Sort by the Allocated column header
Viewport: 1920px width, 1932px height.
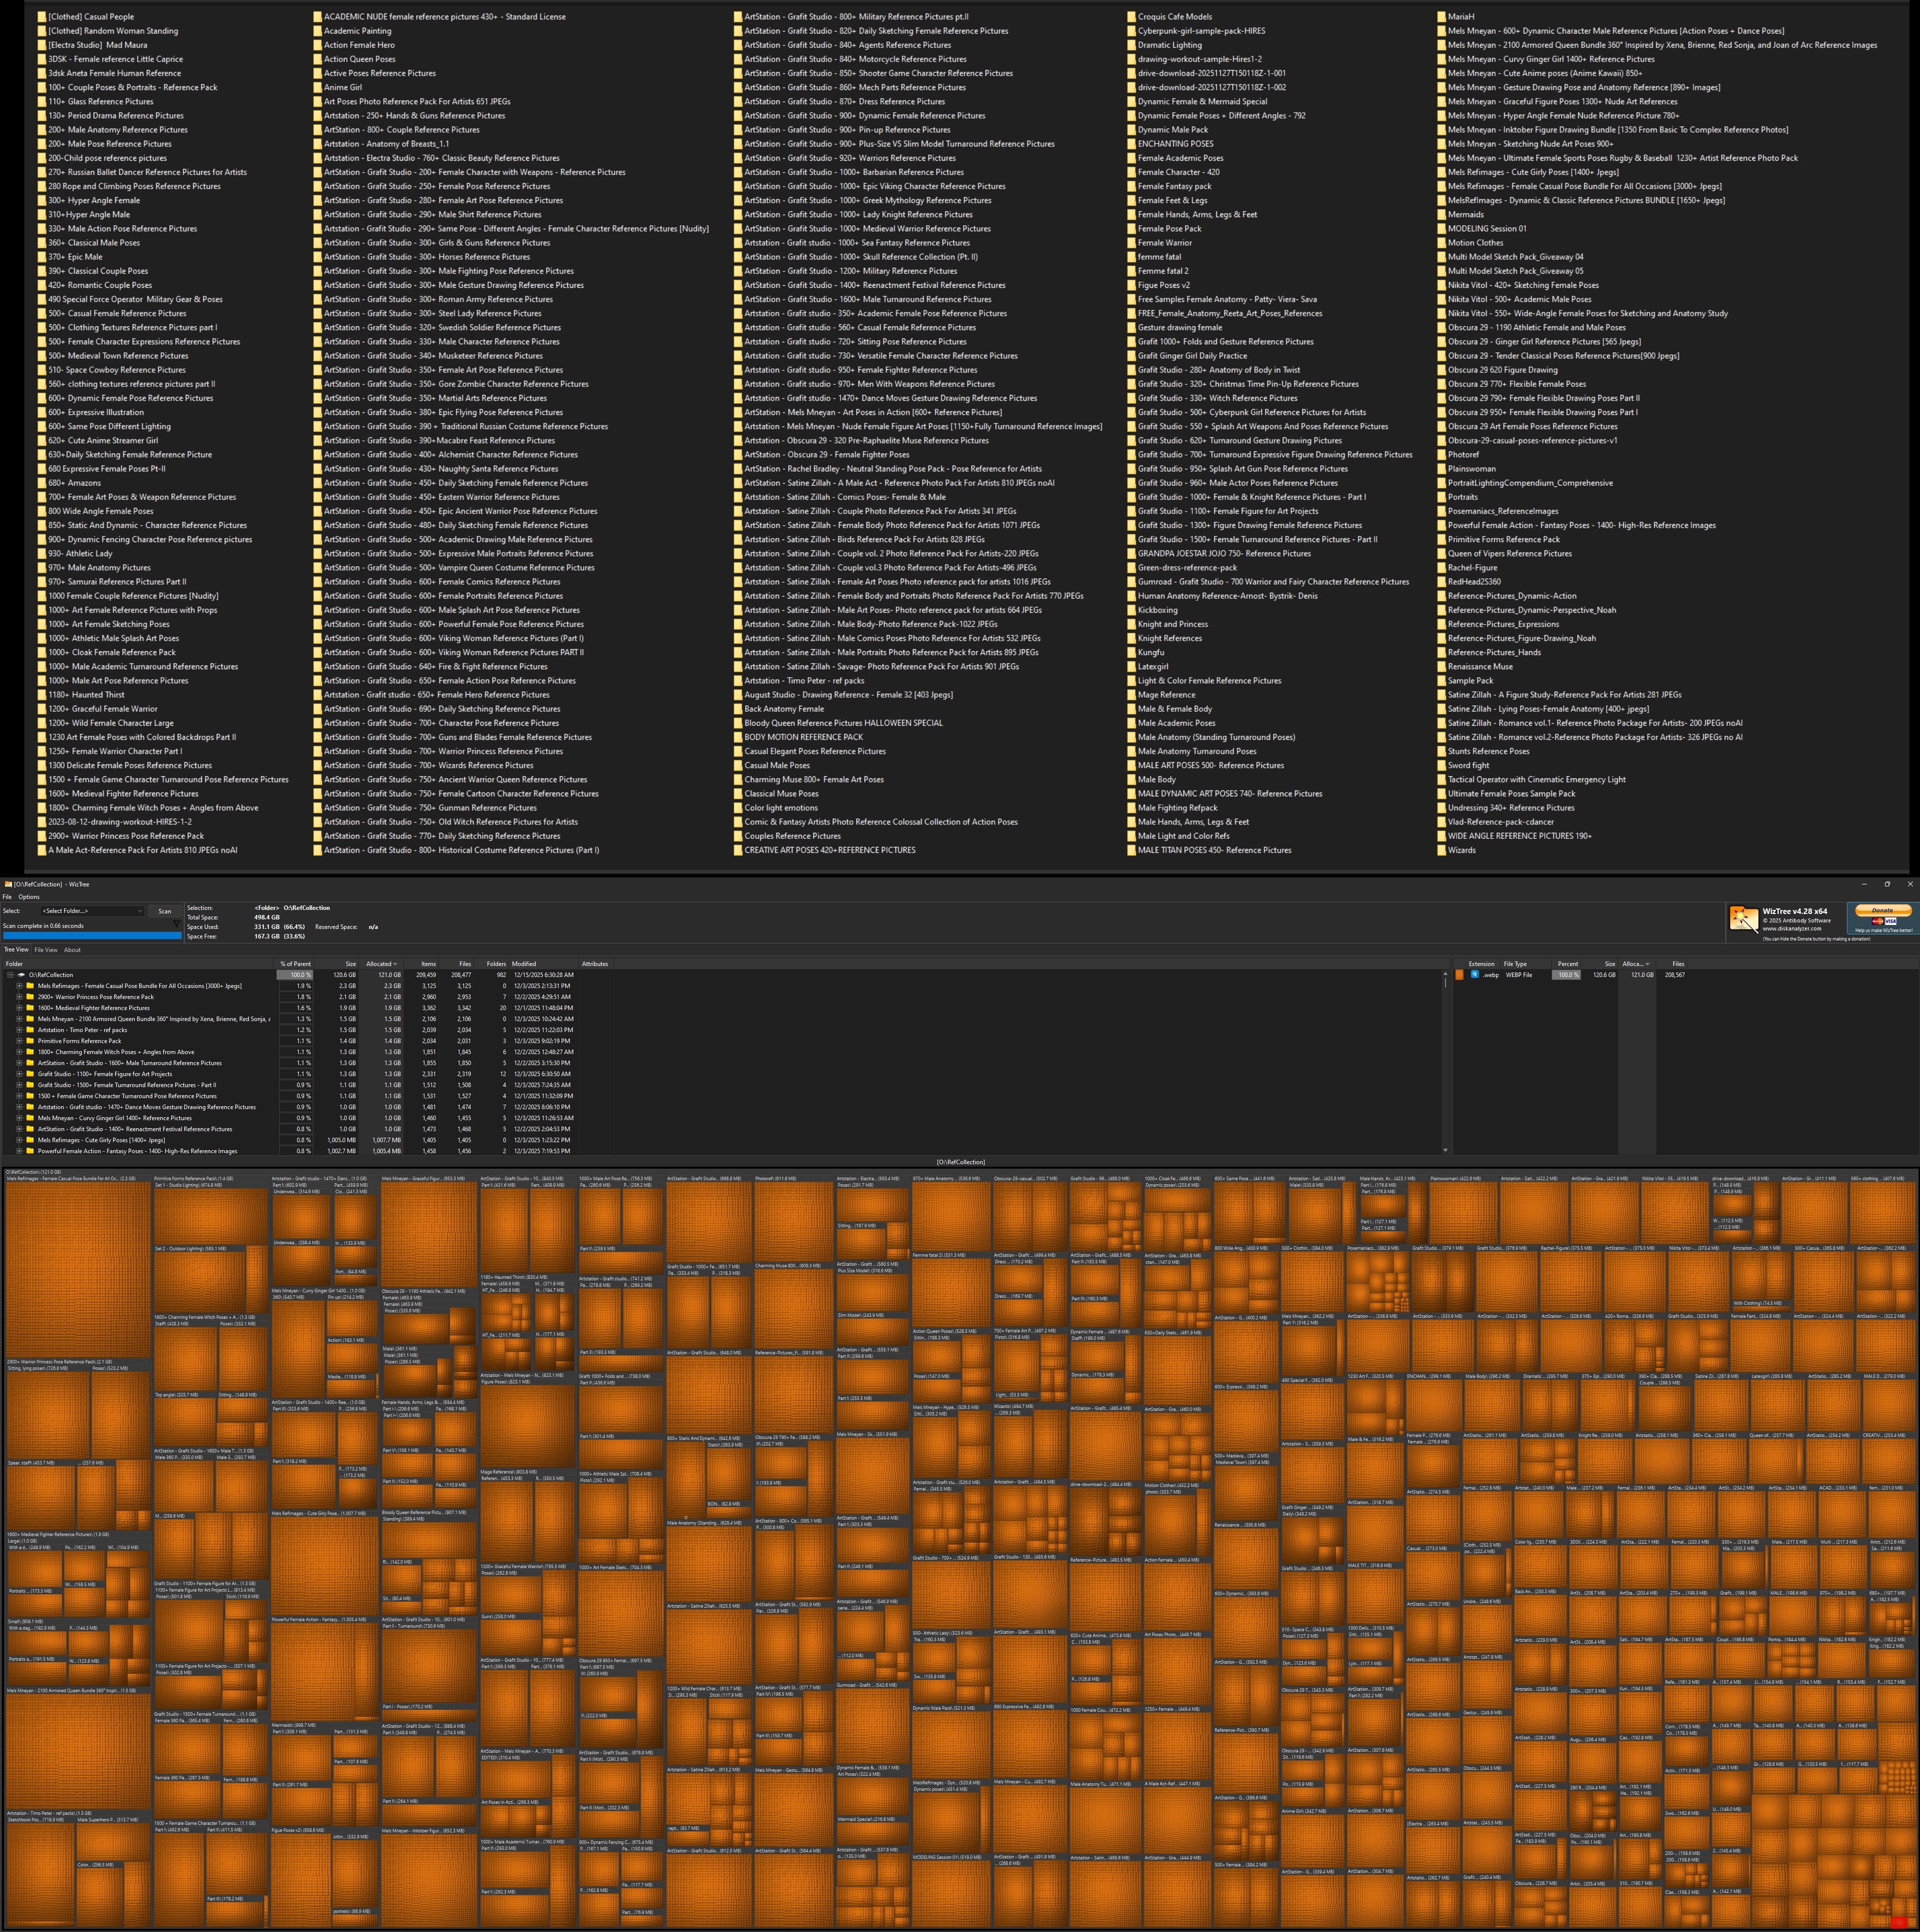point(380,964)
